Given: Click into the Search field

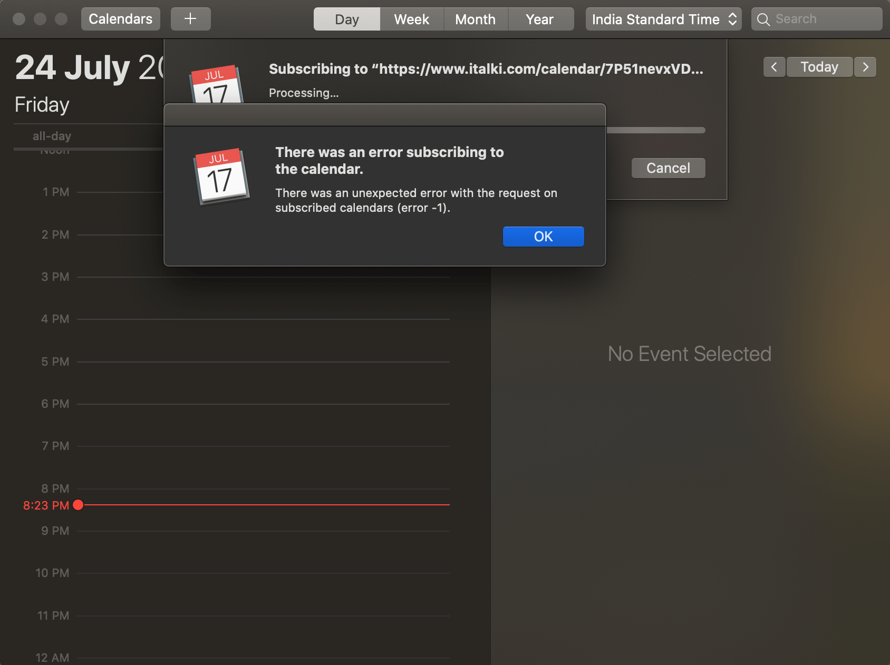Looking at the screenshot, I should tap(817, 19).
